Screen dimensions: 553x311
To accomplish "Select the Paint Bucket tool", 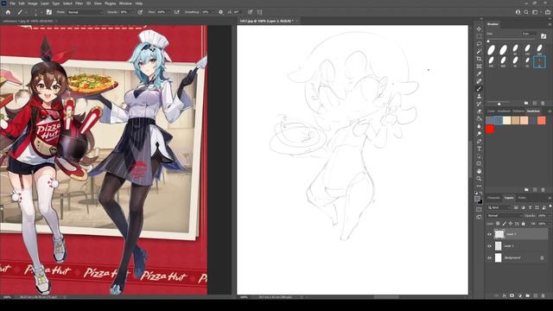I will 479,118.
